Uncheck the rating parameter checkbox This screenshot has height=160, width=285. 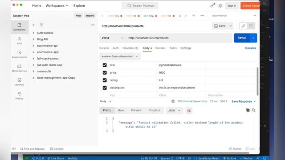point(105,80)
